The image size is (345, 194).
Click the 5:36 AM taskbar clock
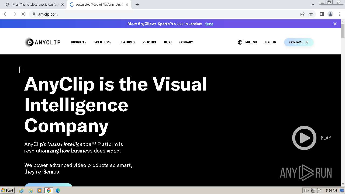[x=331, y=190]
